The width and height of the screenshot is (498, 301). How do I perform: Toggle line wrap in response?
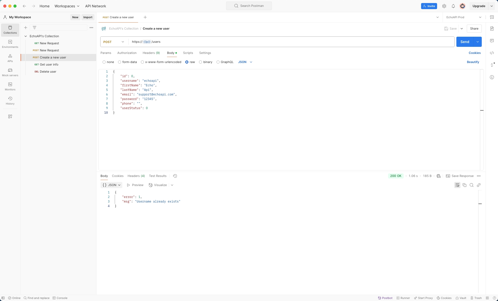[x=457, y=185]
